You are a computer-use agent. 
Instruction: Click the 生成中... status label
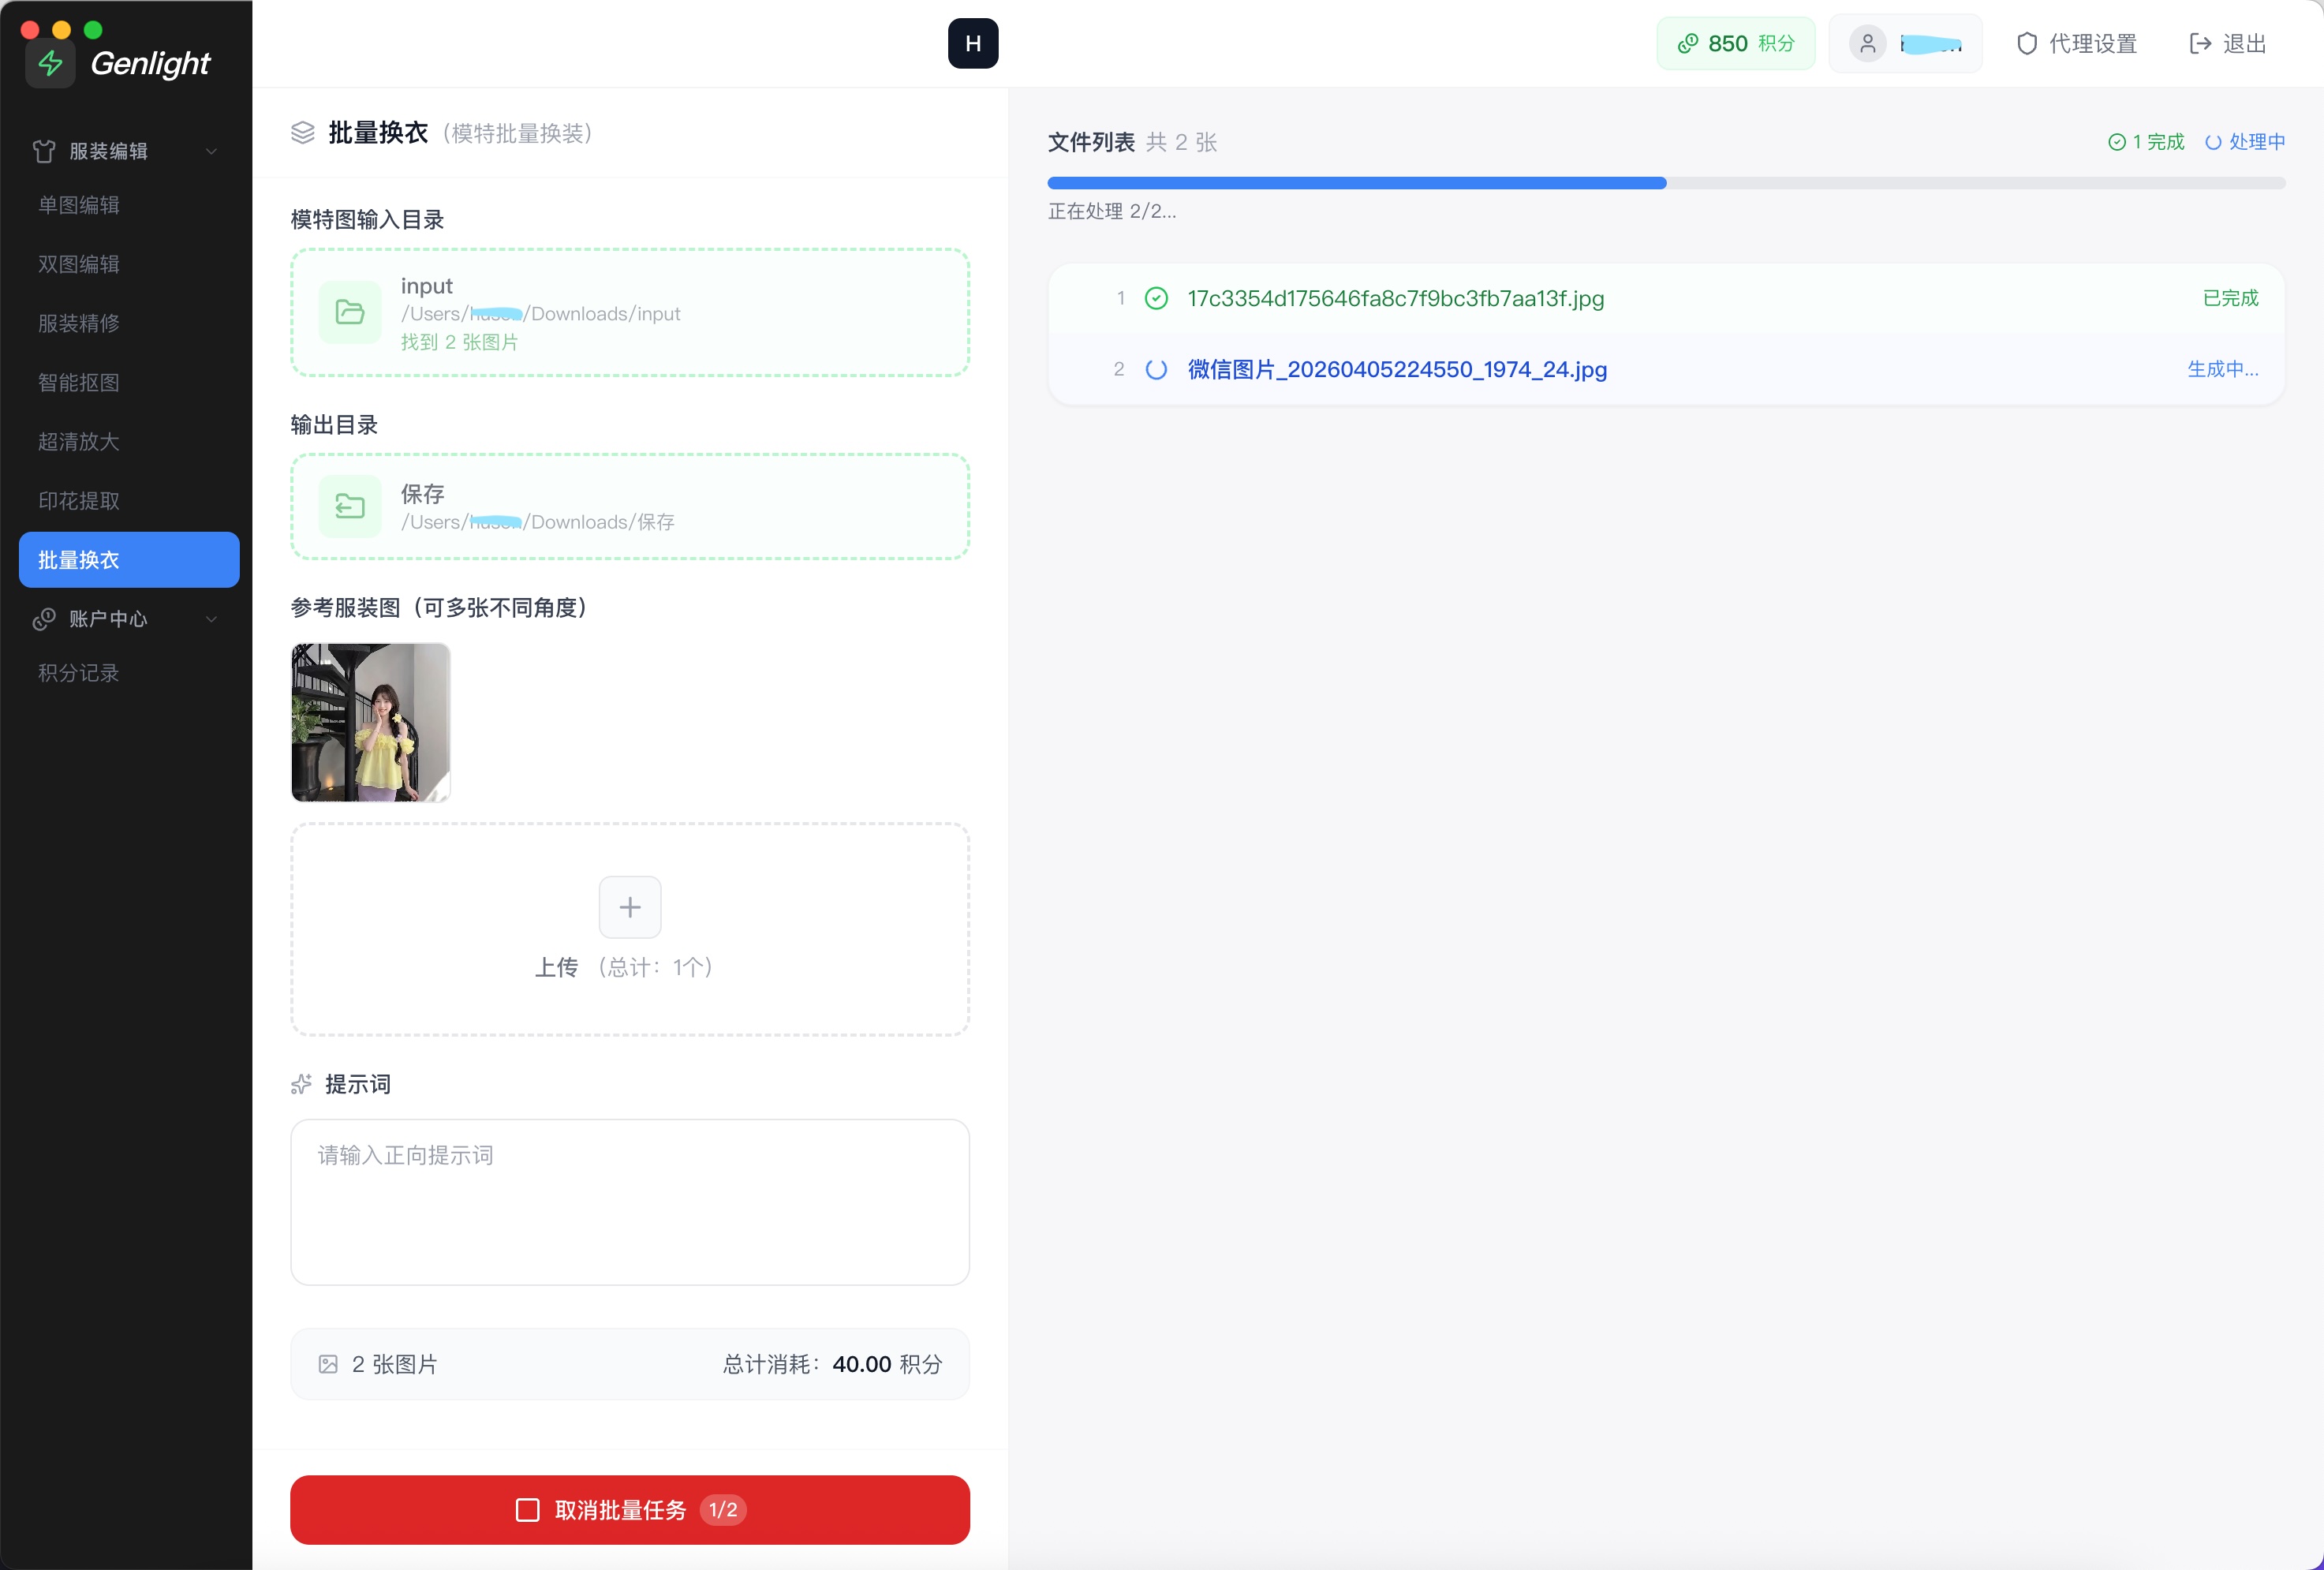[2223, 369]
